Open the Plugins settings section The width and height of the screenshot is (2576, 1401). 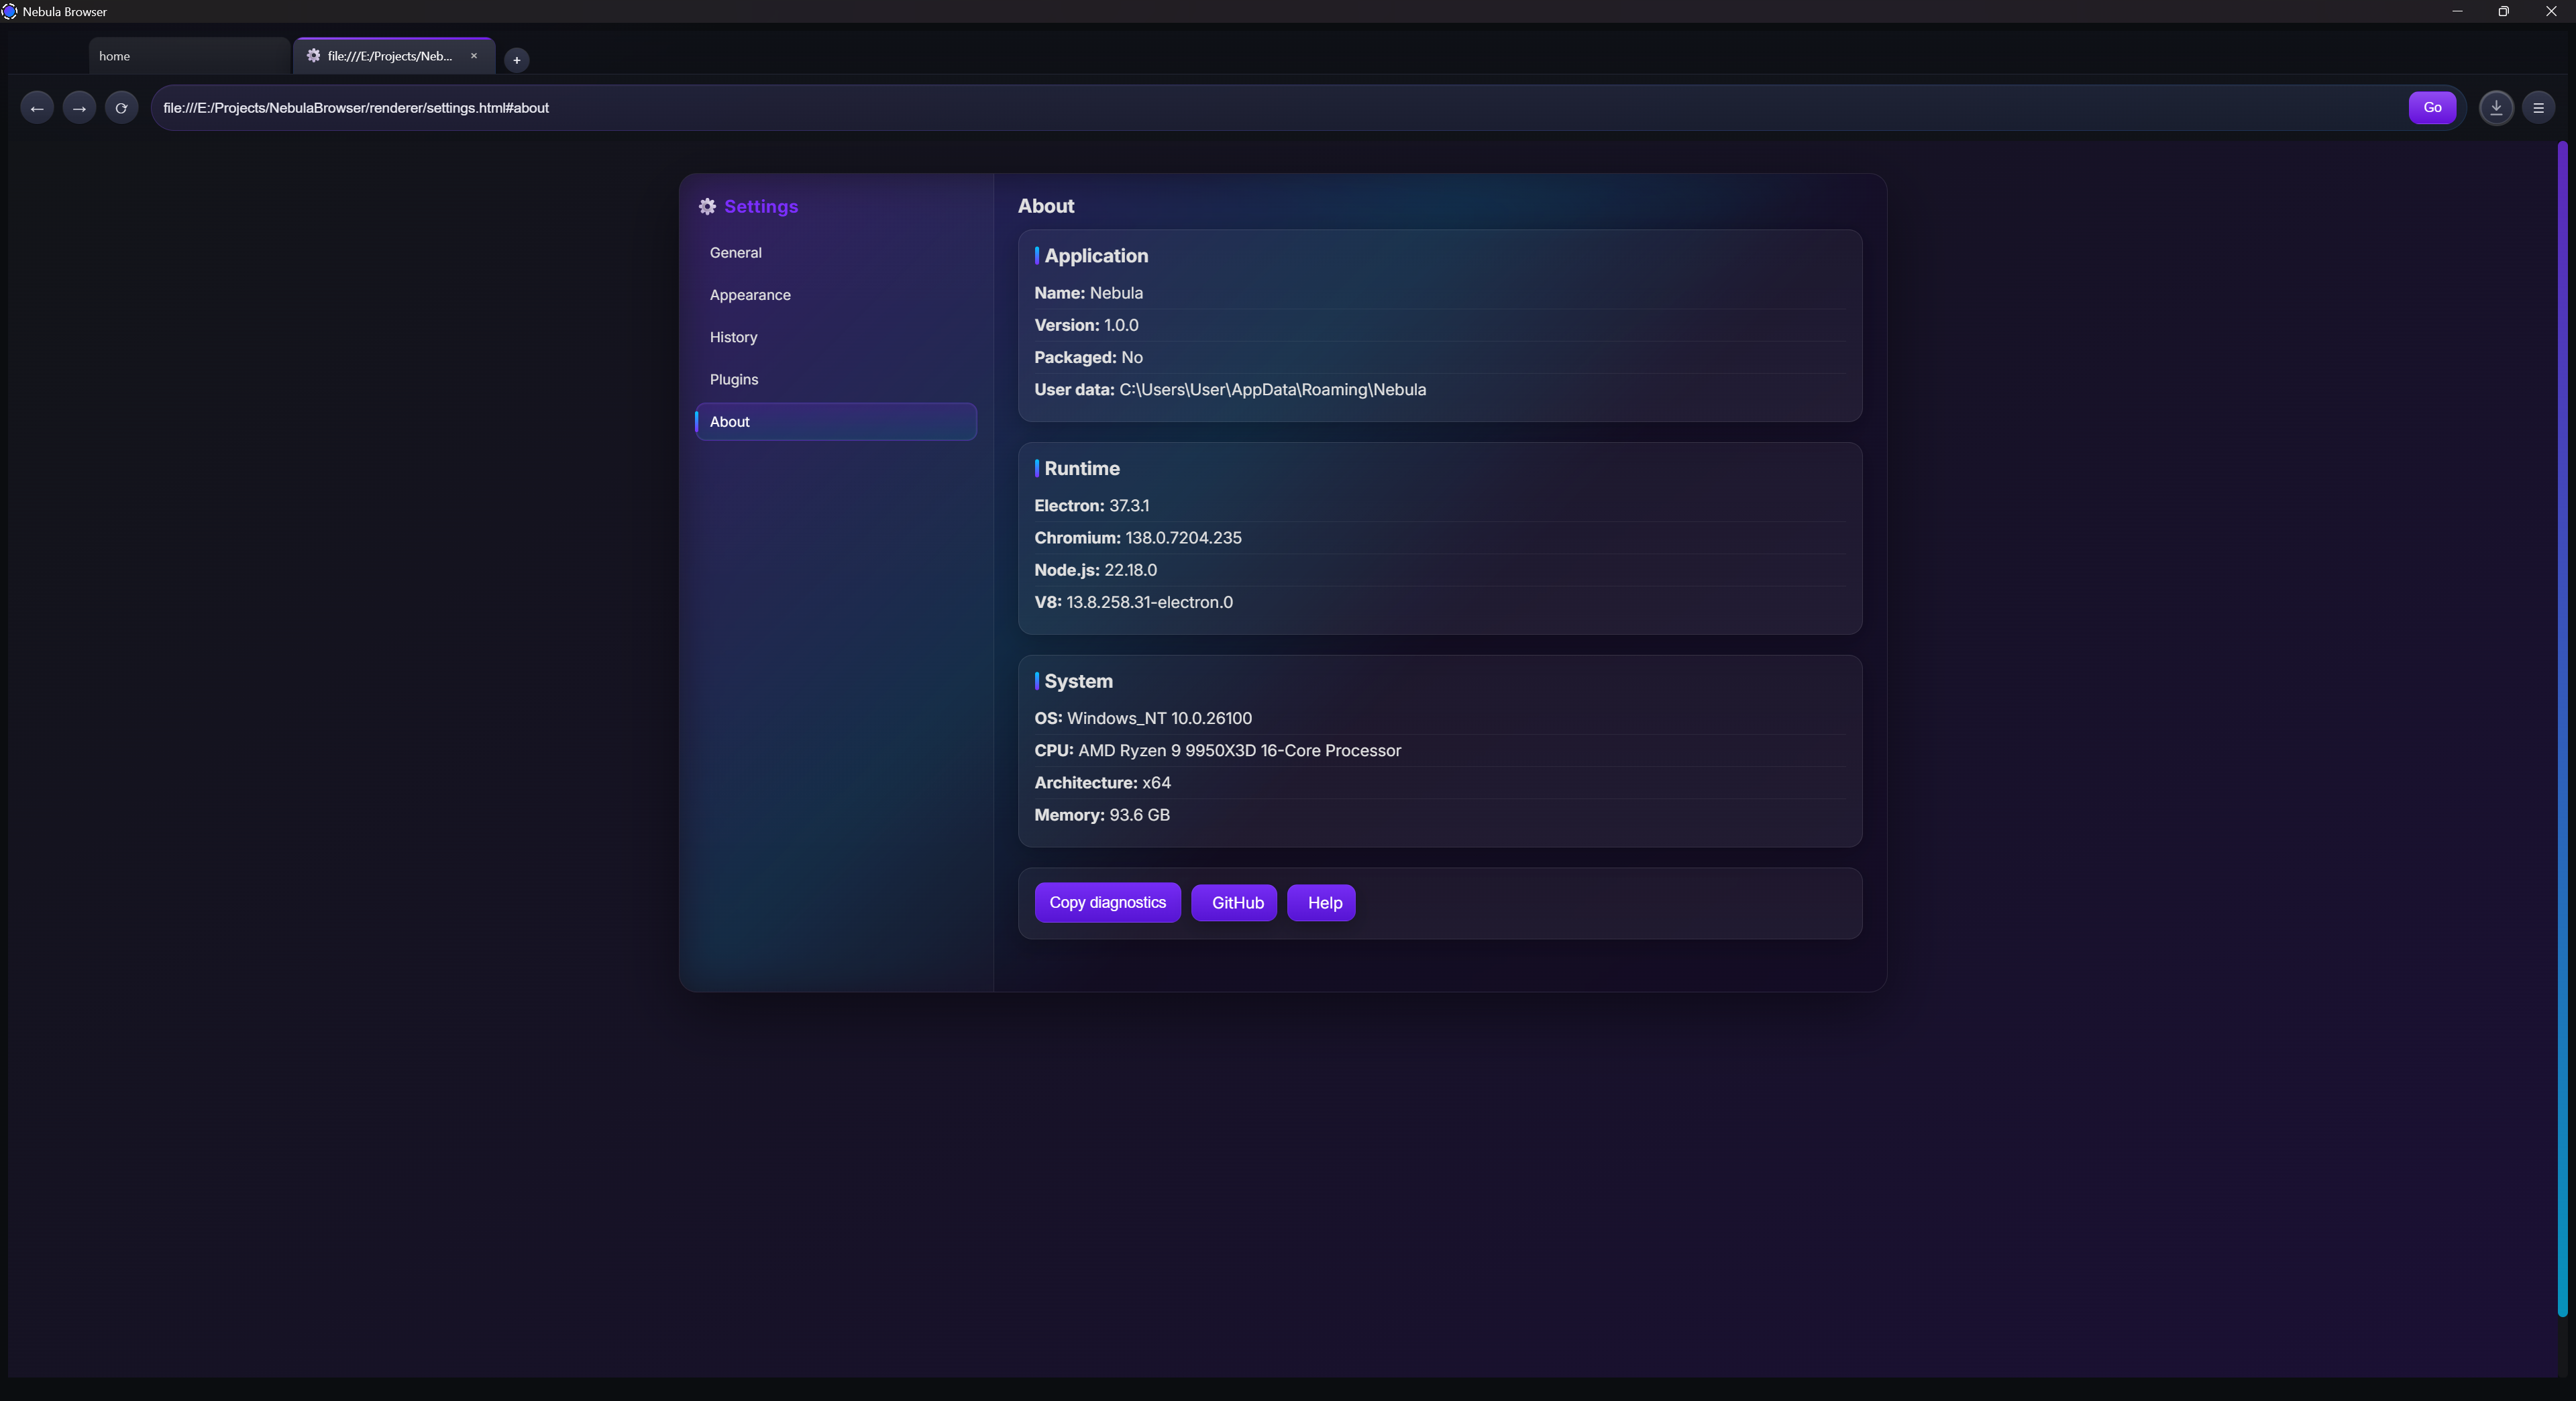coord(836,379)
